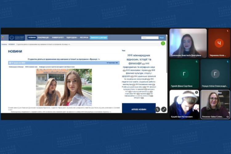The height and width of the screenshot is (154, 231).
Task: Open the ІНФОРМАЦІЯ dropdown menu
Action: [44, 38]
